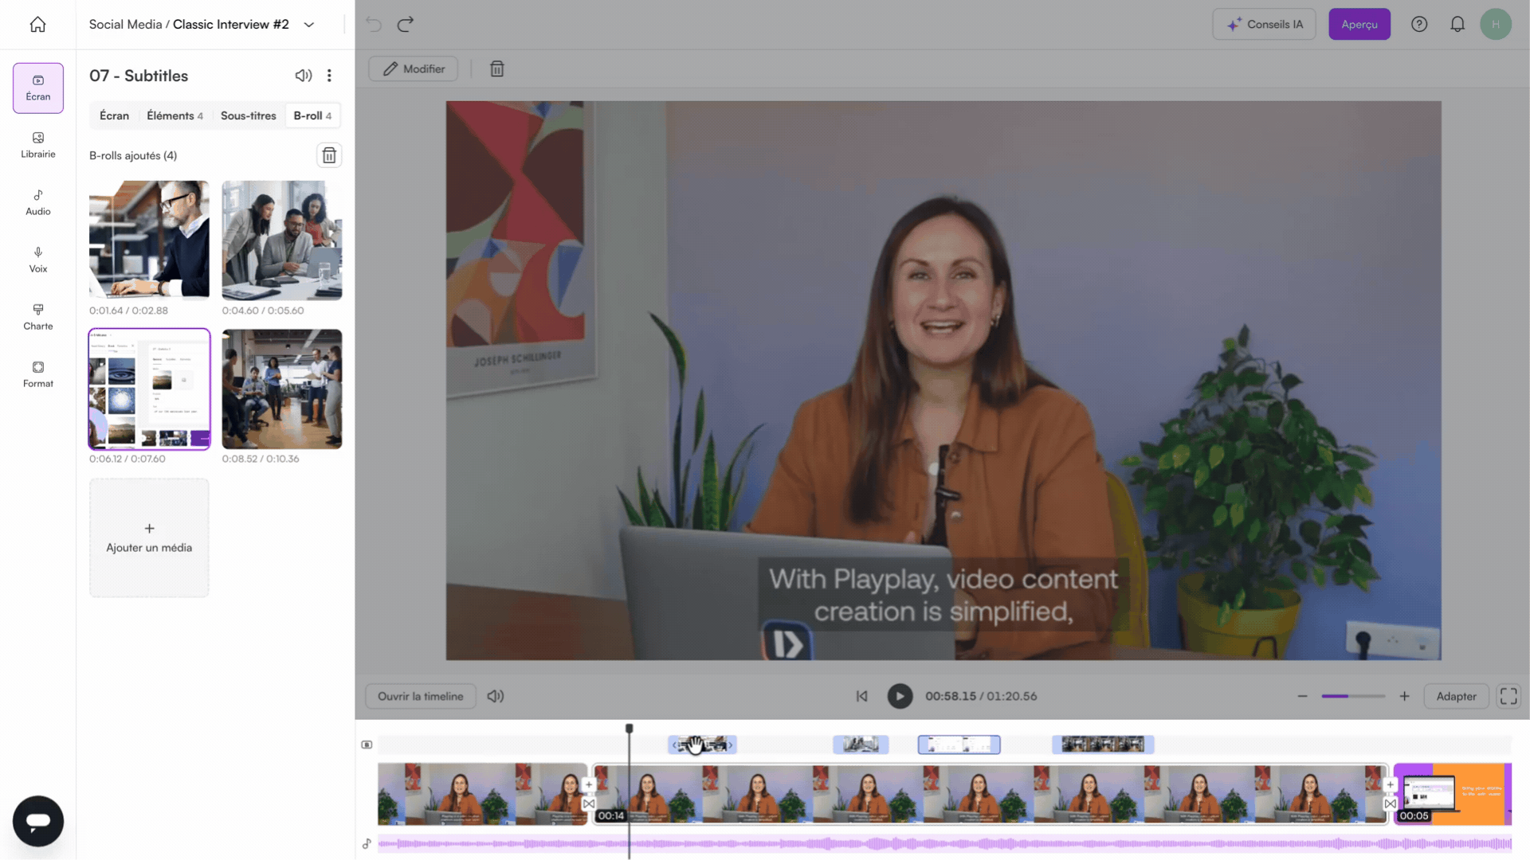The height and width of the screenshot is (860, 1530).
Task: Play the video preview
Action: pos(900,696)
